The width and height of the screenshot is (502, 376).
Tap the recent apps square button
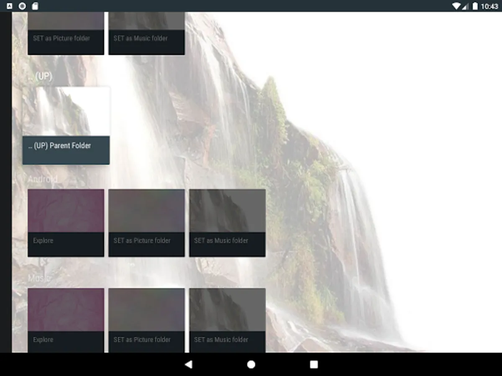point(314,364)
